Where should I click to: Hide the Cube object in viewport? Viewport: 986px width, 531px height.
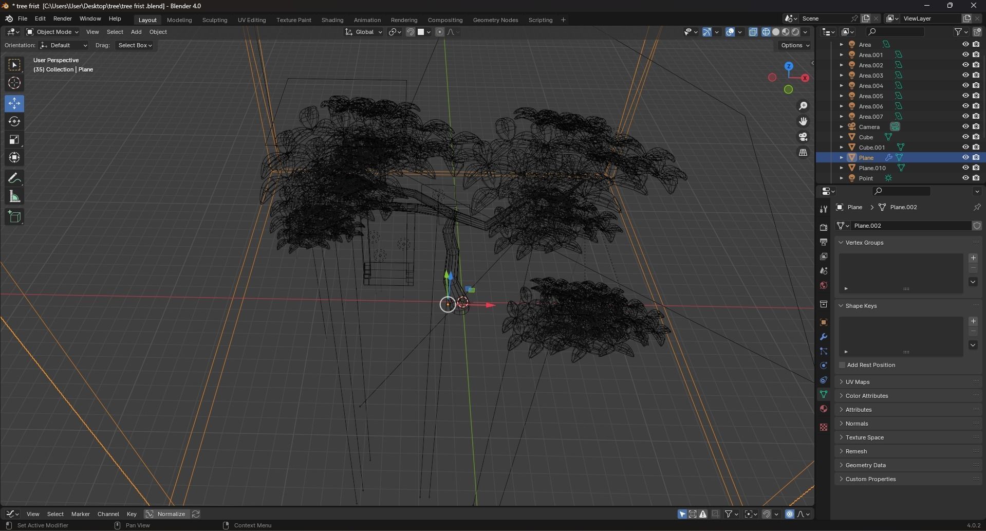point(965,137)
